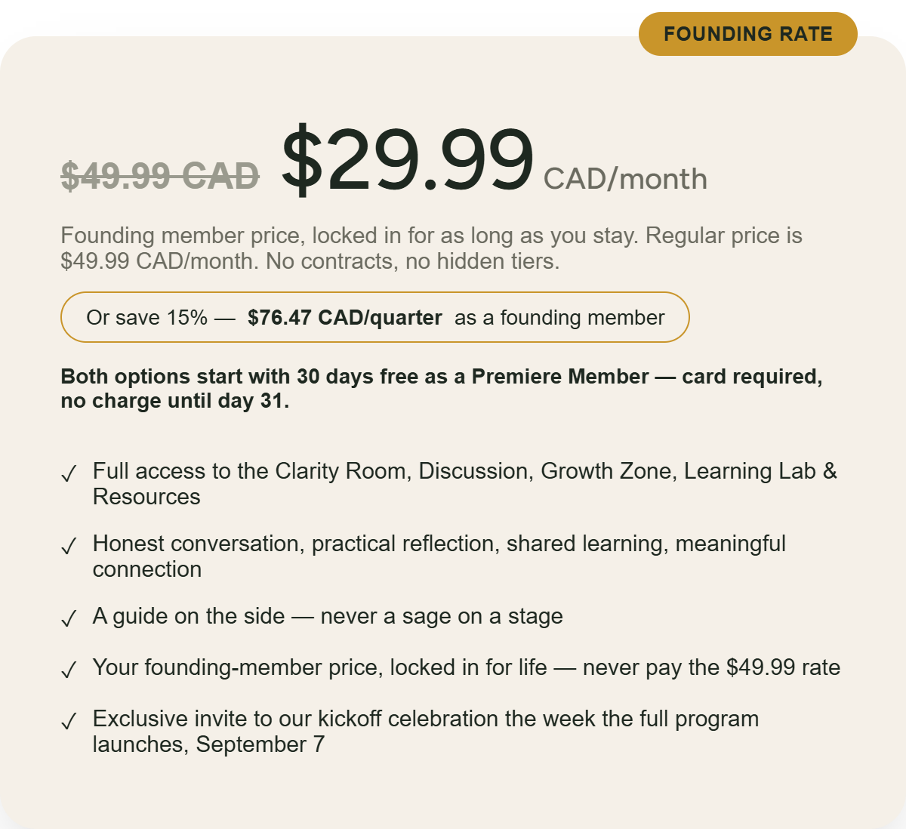Click the struck-through $49.99 CAD price

tap(160, 177)
